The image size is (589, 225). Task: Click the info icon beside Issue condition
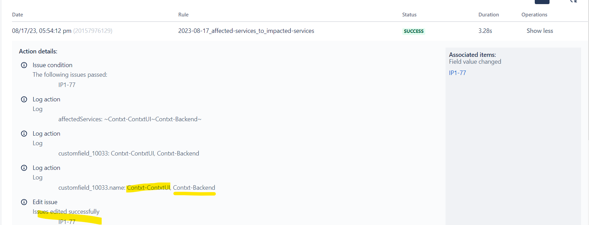coord(24,65)
